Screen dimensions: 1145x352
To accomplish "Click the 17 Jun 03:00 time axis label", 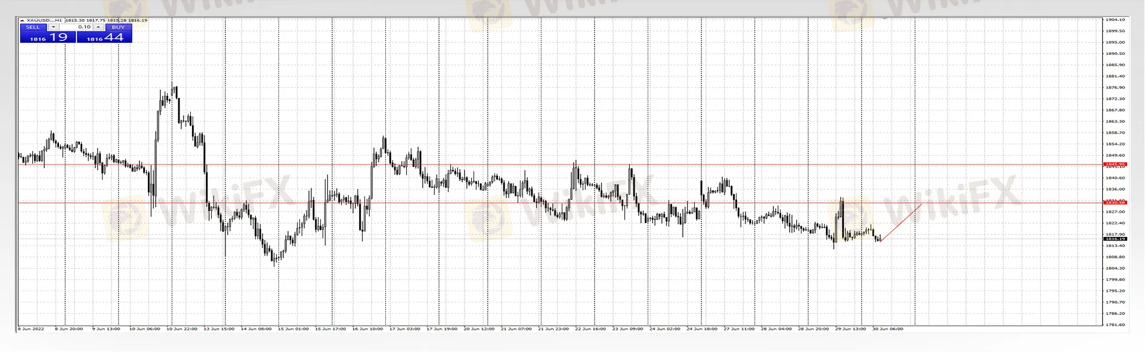I will point(404,329).
